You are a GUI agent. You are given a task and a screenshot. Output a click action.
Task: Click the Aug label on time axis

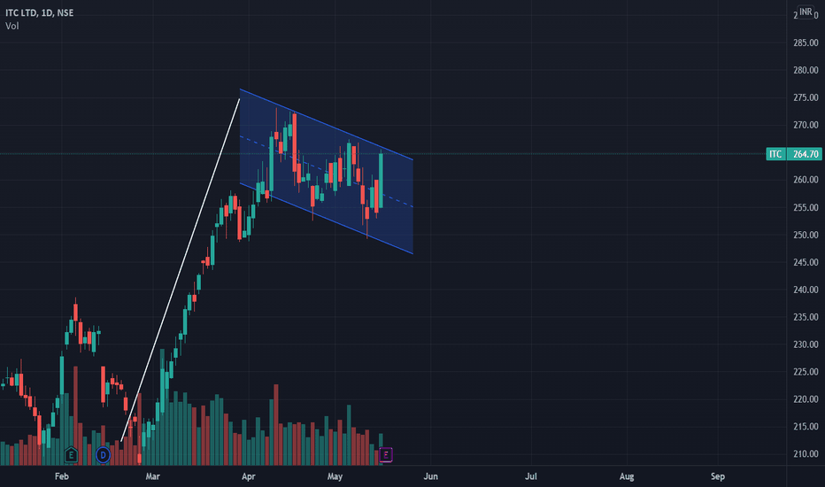[627, 476]
